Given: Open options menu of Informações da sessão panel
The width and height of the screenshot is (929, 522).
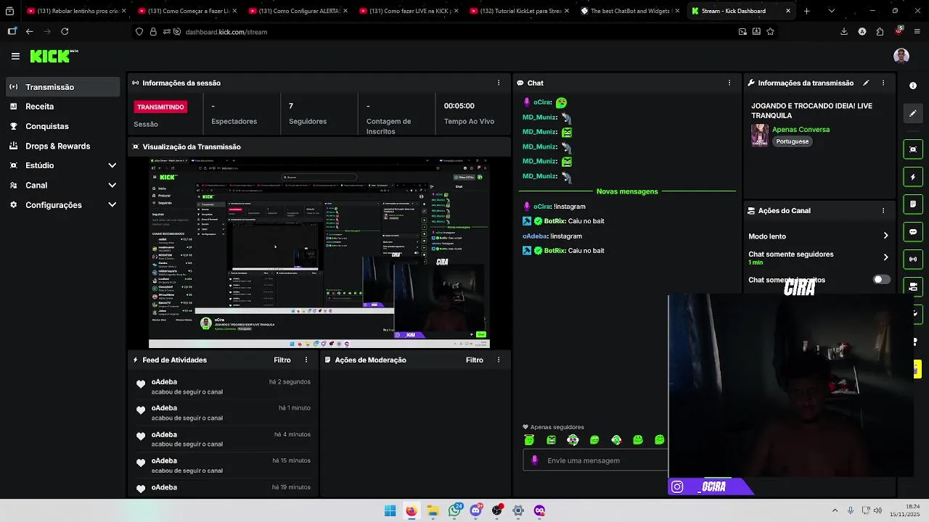Looking at the screenshot, I should point(499,83).
